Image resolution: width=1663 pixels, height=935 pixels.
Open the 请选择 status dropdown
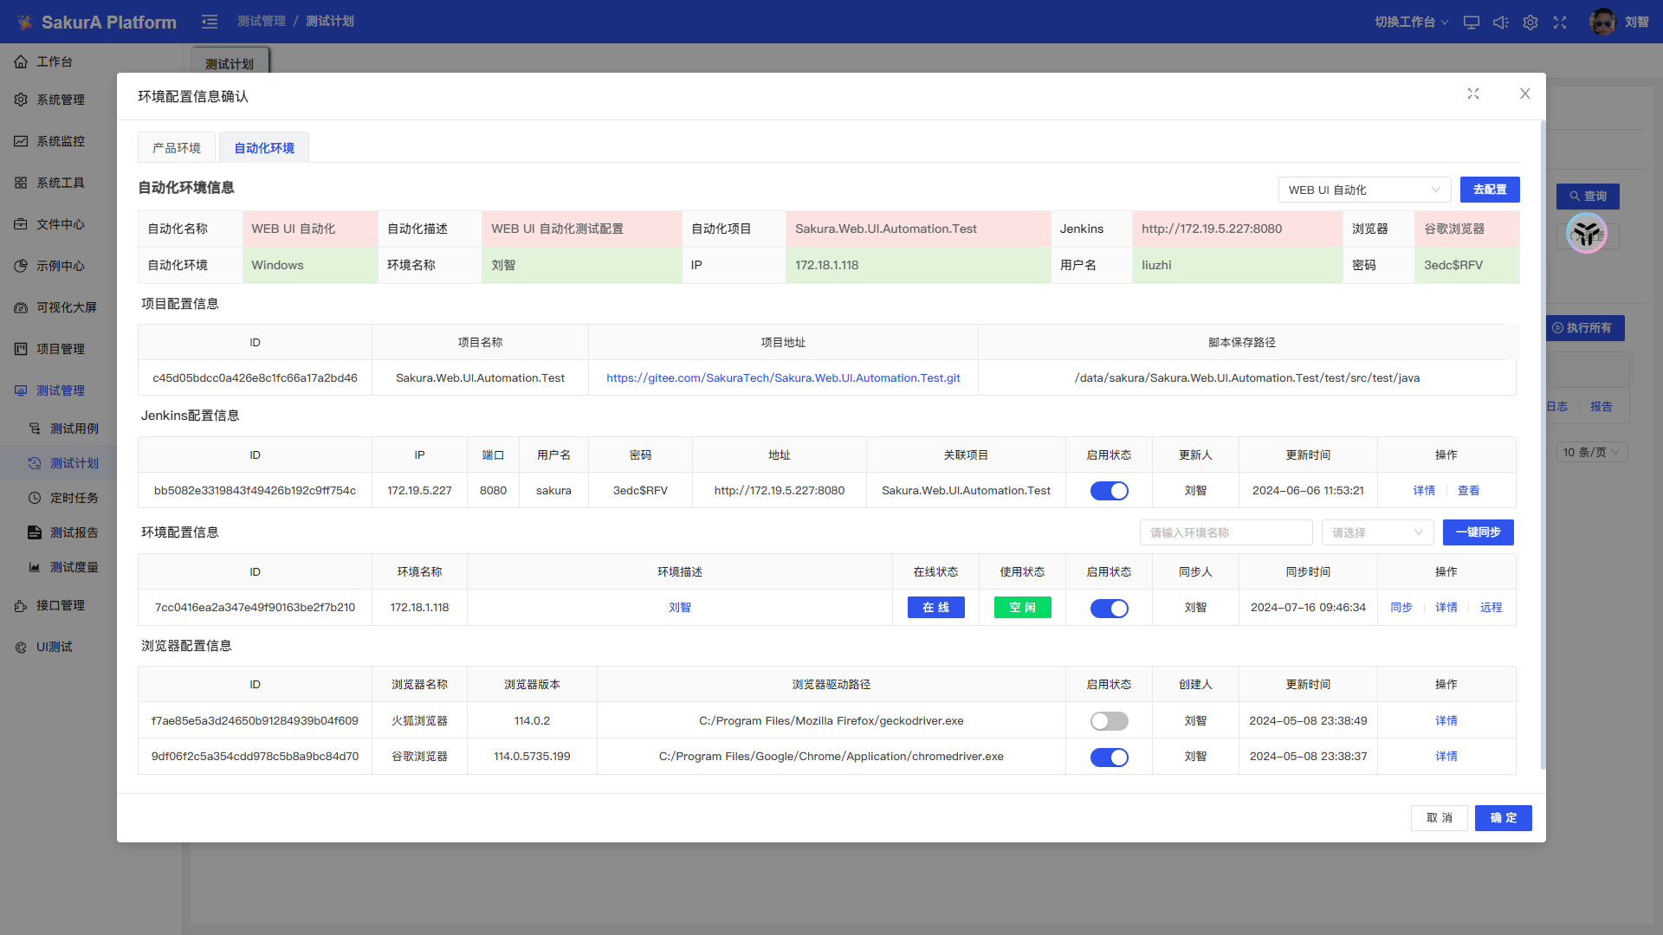click(x=1377, y=532)
